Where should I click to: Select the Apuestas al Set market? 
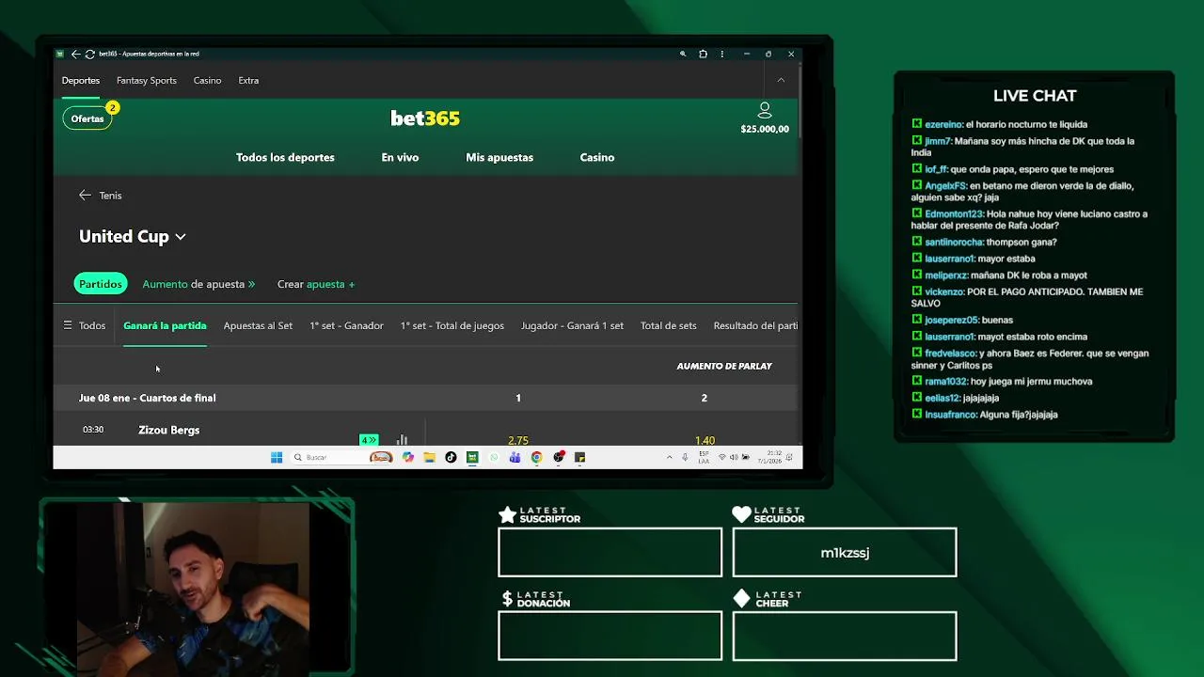coord(258,325)
